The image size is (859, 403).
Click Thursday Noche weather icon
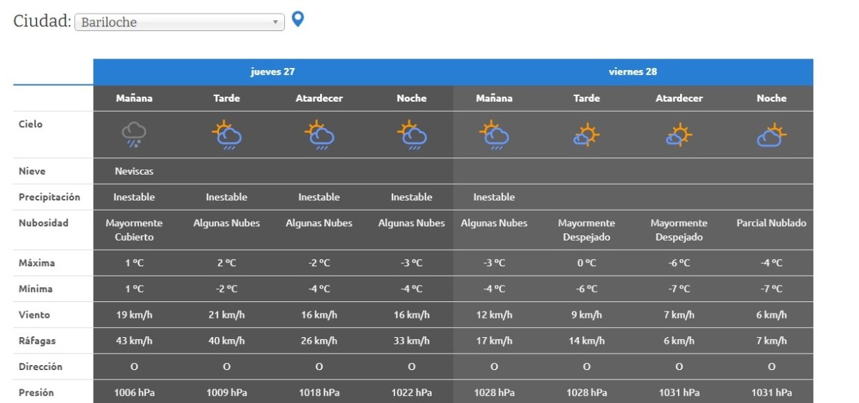(x=412, y=135)
